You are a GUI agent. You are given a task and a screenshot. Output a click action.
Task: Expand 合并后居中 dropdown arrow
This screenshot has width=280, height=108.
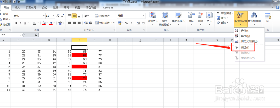(x=114, y=23)
